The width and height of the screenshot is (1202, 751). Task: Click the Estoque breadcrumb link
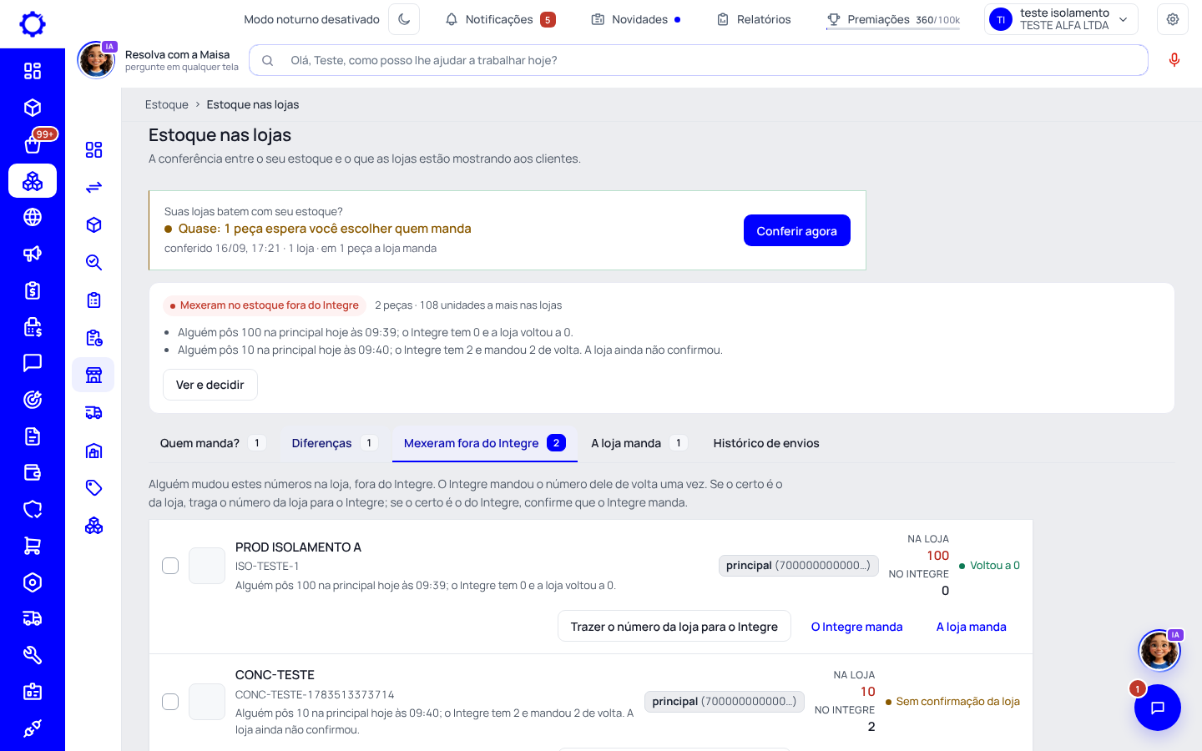[x=167, y=104]
